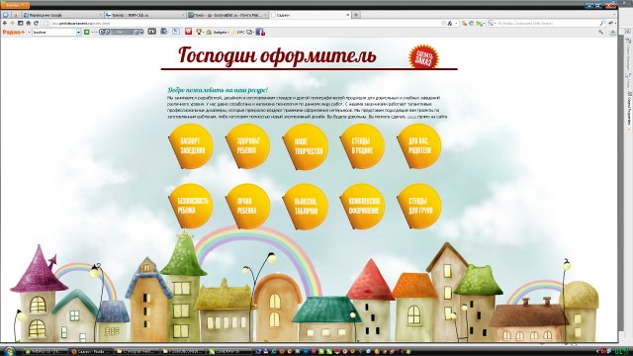633x356 pixels.
Task: Click the second pinned tab icon
Action: (16, 15)
